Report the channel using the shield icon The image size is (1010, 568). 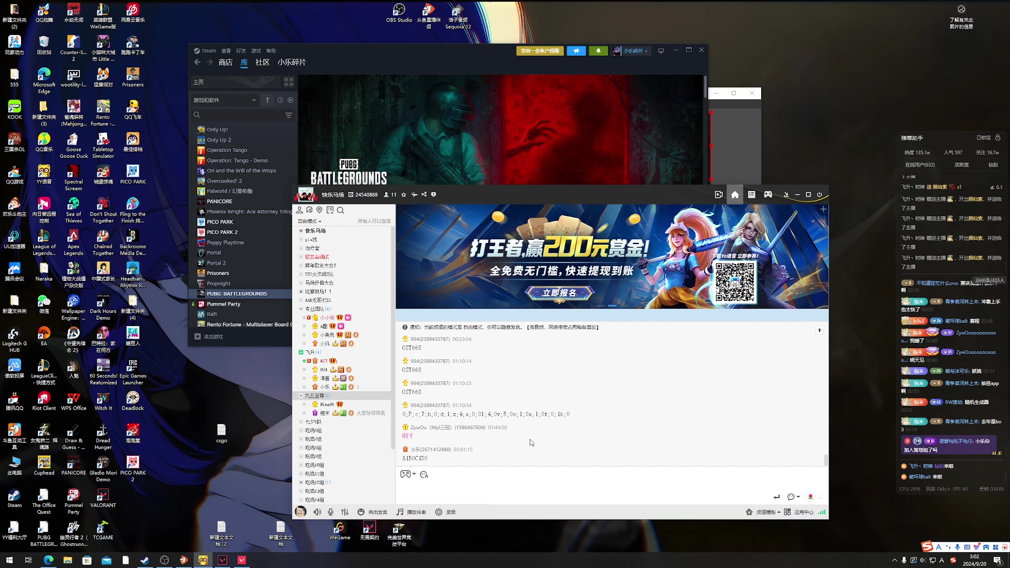tap(433, 195)
